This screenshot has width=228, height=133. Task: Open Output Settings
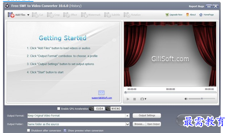[x=147, y=116]
